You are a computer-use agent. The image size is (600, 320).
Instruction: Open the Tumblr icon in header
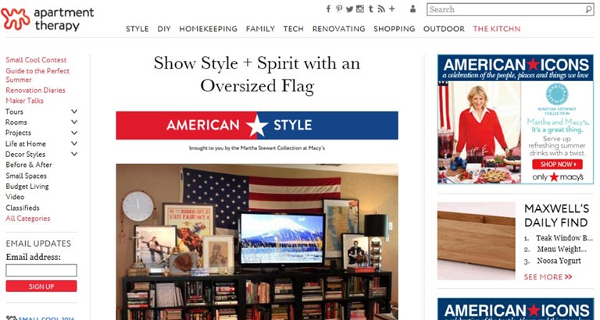[x=371, y=9]
